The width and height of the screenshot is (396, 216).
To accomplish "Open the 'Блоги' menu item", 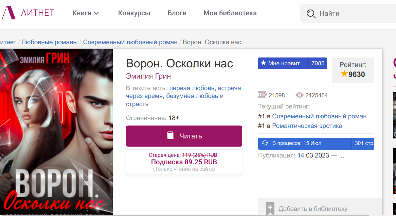I will pos(177,13).
